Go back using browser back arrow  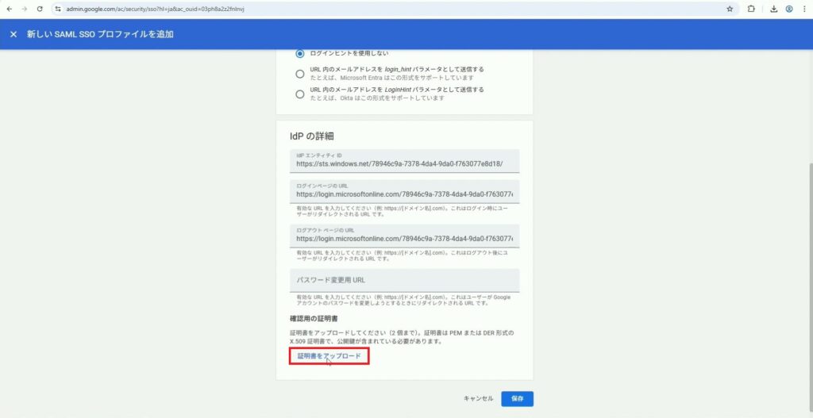[x=9, y=9]
